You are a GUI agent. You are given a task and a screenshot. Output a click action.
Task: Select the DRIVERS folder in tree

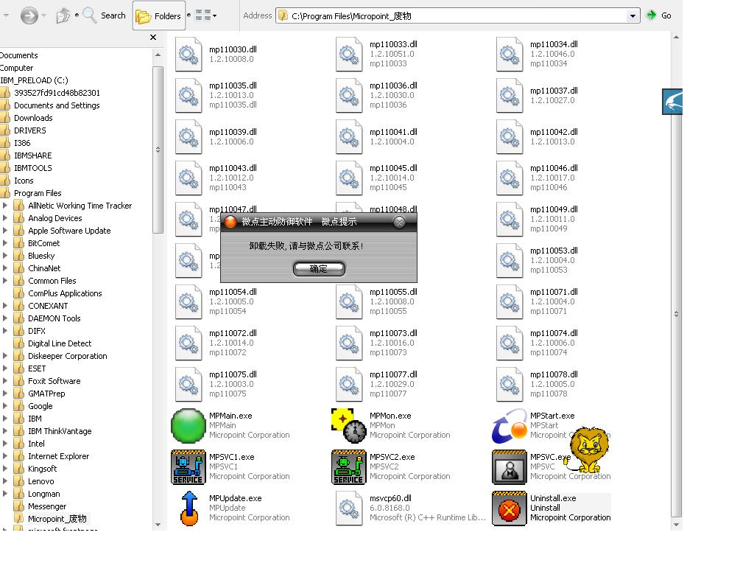pyautogui.click(x=29, y=130)
